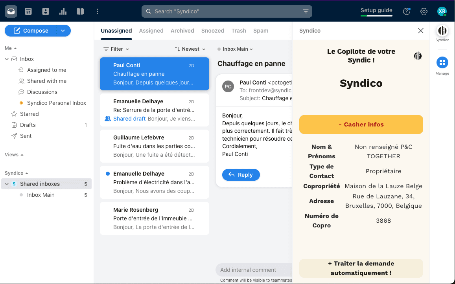Click the Setup guide progress bar
This screenshot has height=284, width=455.
point(376,16)
